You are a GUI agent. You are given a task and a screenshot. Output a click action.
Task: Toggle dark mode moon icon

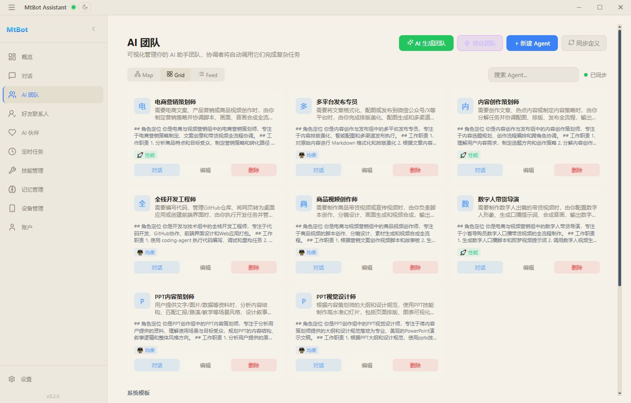(x=85, y=7)
